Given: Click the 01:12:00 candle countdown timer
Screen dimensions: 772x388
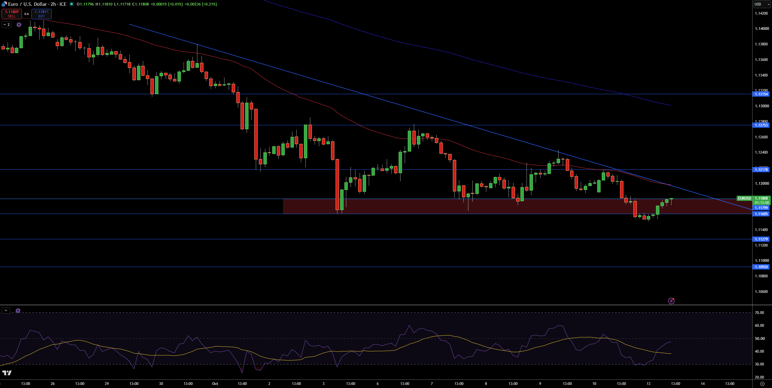Looking at the screenshot, I should pos(762,203).
